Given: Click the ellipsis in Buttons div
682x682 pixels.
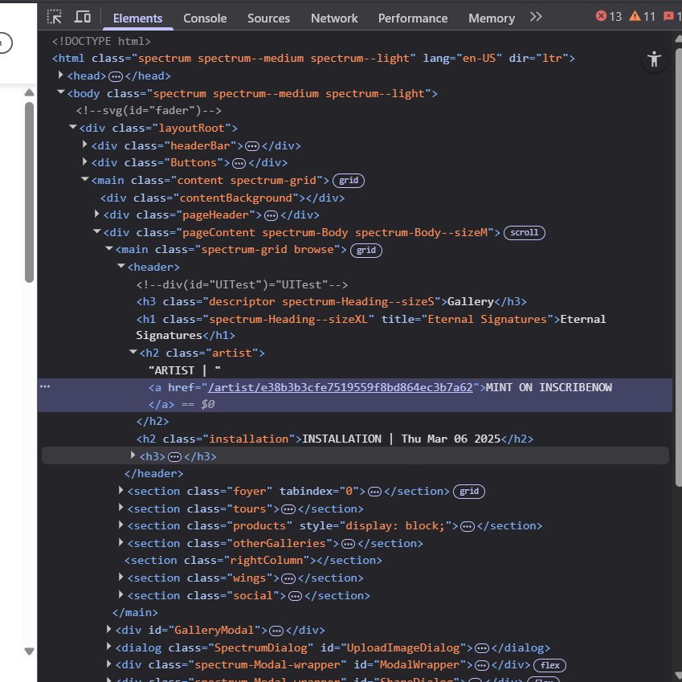Looking at the screenshot, I should 239,164.
